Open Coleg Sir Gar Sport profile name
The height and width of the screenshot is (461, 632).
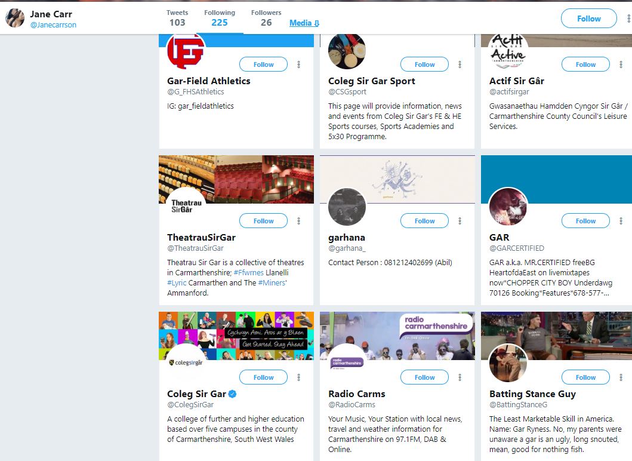coord(372,81)
